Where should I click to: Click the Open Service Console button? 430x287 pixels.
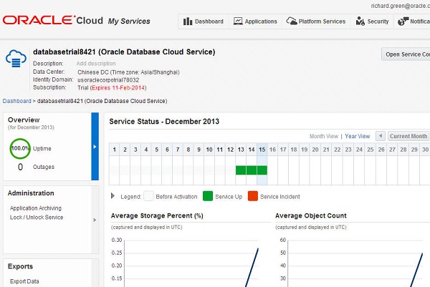[406, 54]
